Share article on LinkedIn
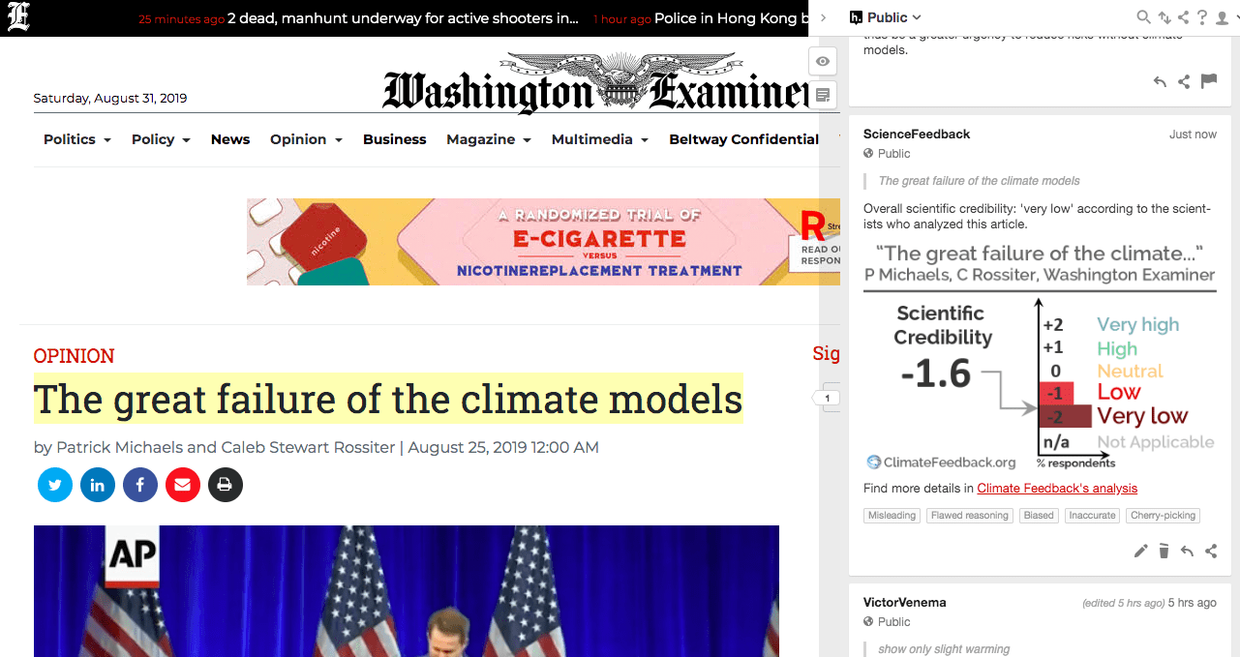This screenshot has height=657, width=1240. (98, 485)
